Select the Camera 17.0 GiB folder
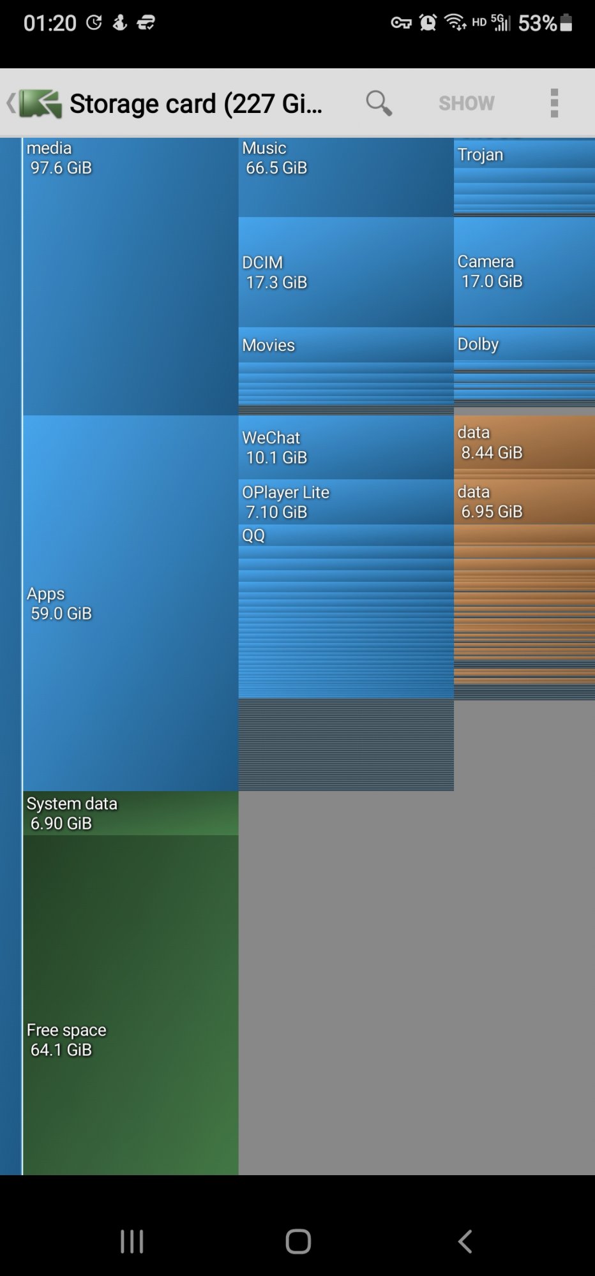 (523, 272)
